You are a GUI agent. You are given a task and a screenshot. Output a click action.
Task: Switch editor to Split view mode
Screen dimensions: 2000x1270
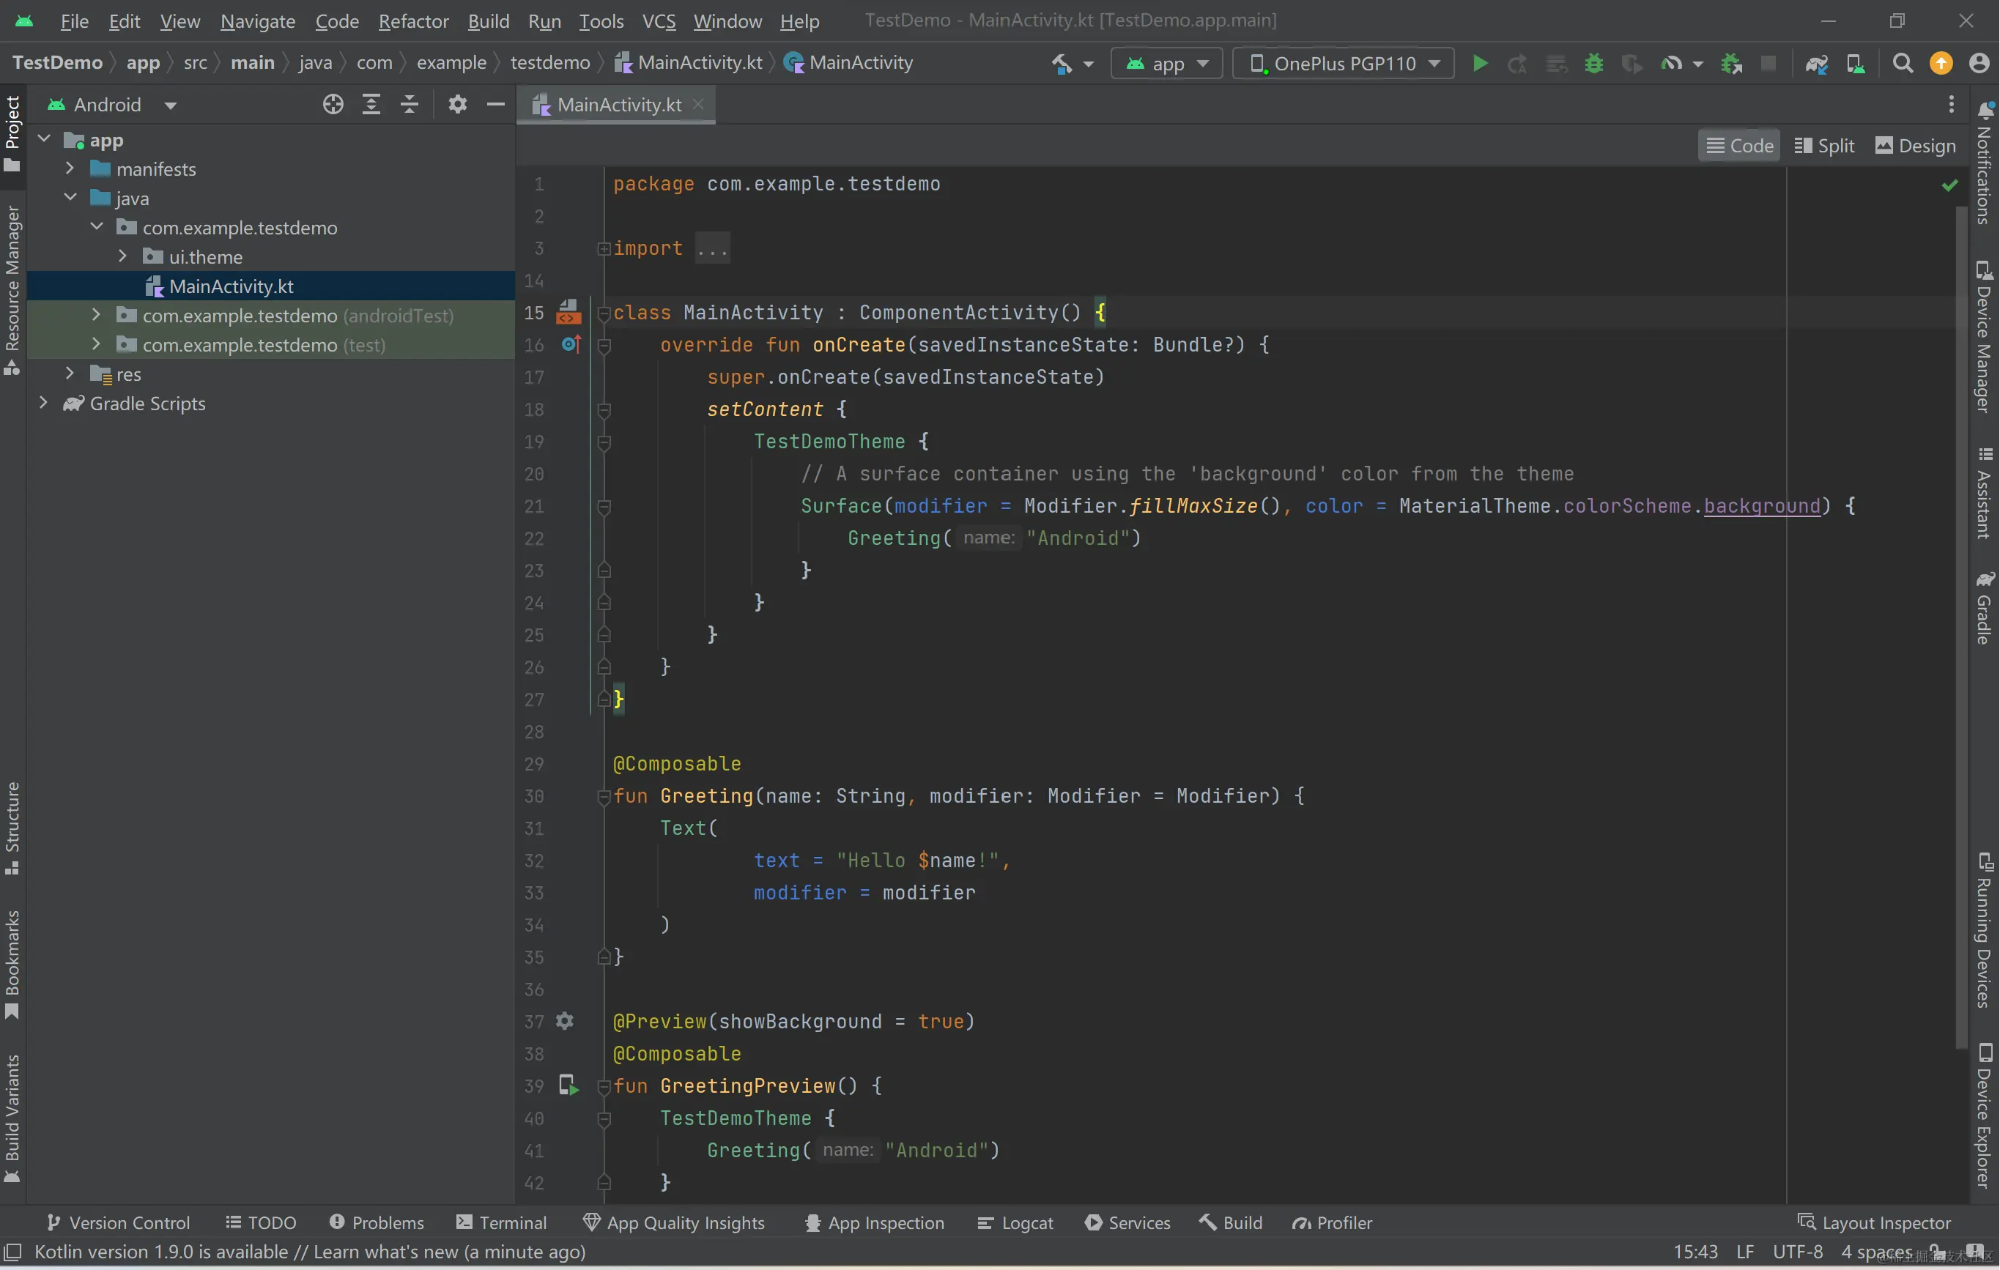[x=1825, y=146]
